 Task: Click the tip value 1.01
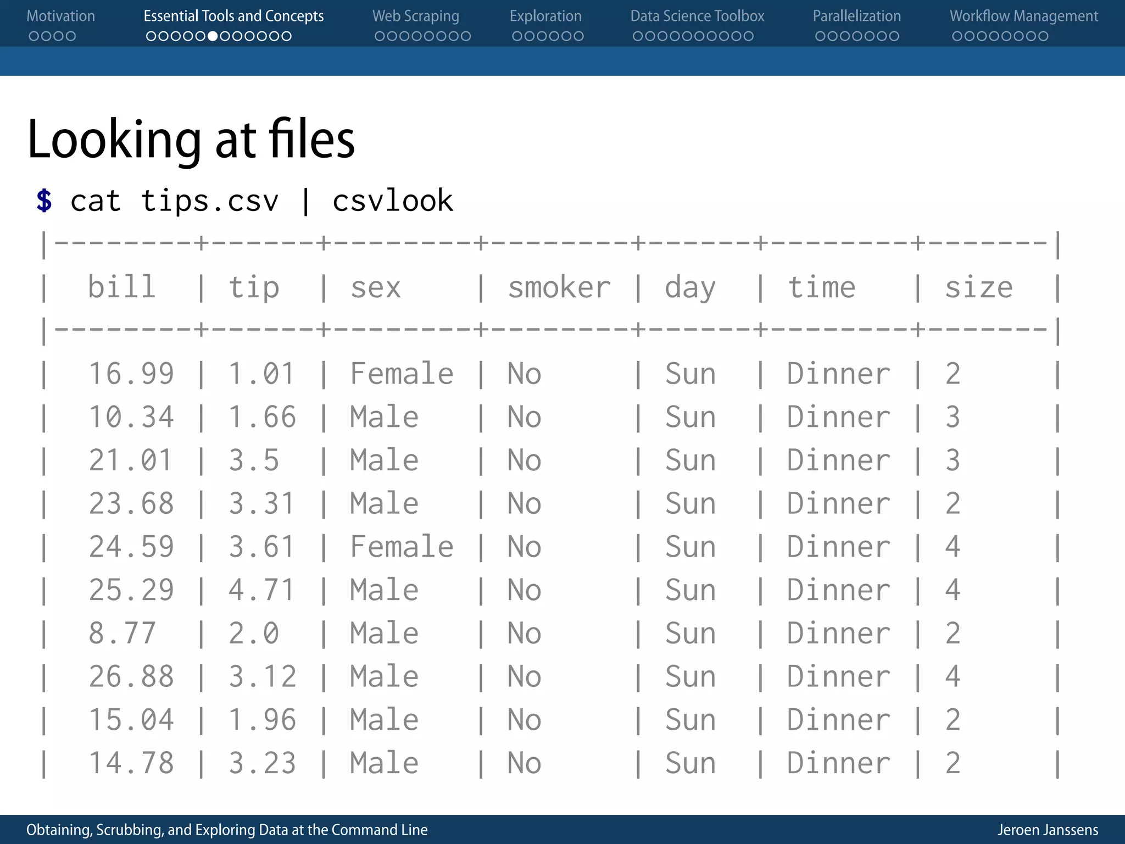point(262,374)
